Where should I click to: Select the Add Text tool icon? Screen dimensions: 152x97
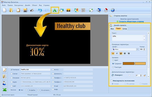(x=55, y=10)
